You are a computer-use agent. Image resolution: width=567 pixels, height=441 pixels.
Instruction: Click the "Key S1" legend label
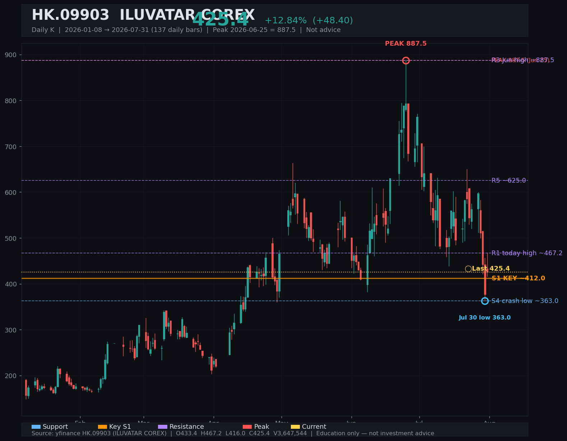(120, 427)
